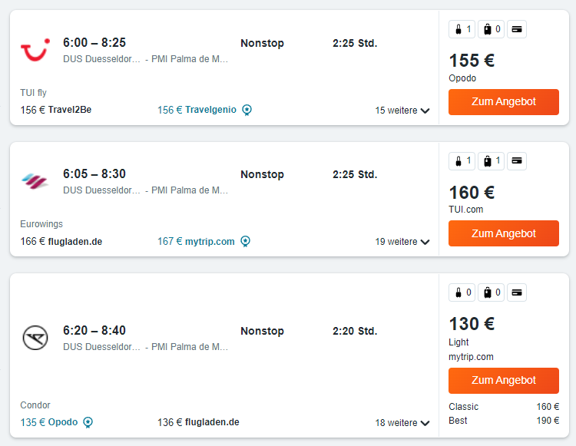Choose the Classic fare for 160 €
The height and width of the screenshot is (446, 576).
504,407
